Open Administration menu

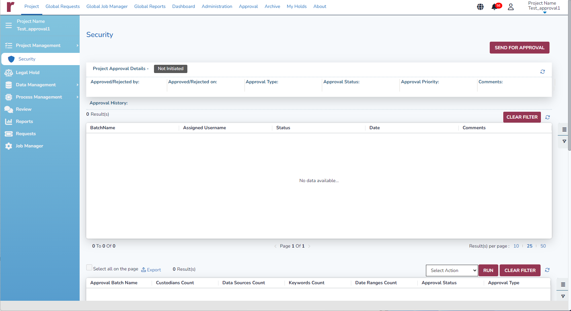(217, 7)
